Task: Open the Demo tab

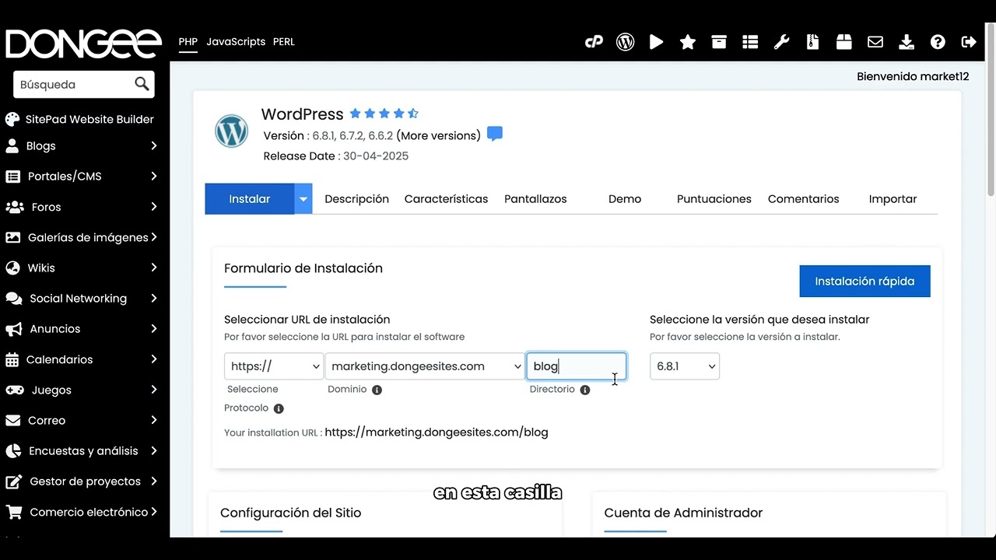Action: coord(625,199)
